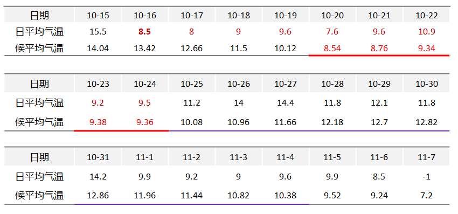This screenshot has width=458, height=214.
Task: Select the -1 value under 11-7
Action: pyautogui.click(x=426, y=177)
